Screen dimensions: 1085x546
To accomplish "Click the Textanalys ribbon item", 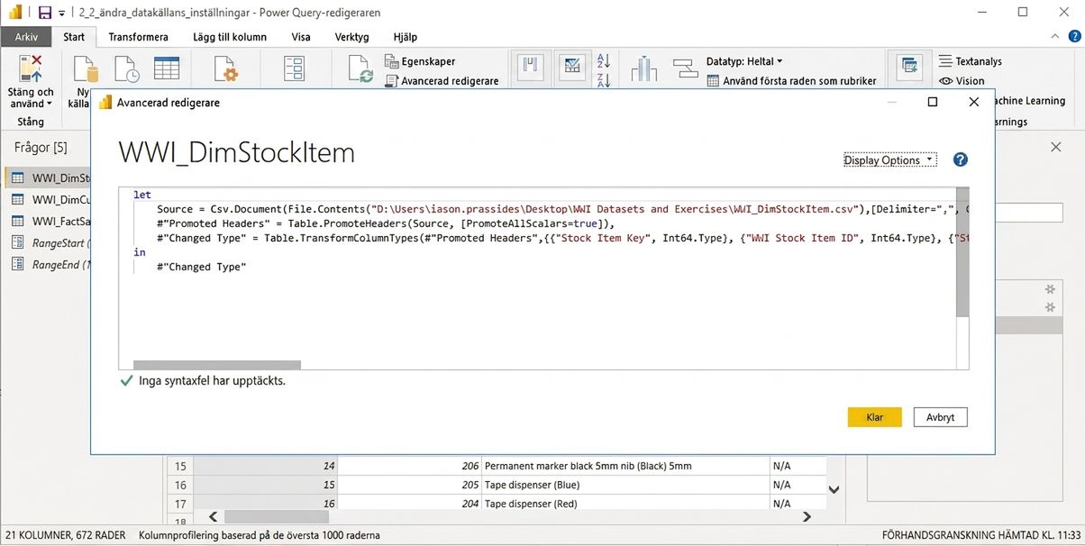I will coord(970,61).
